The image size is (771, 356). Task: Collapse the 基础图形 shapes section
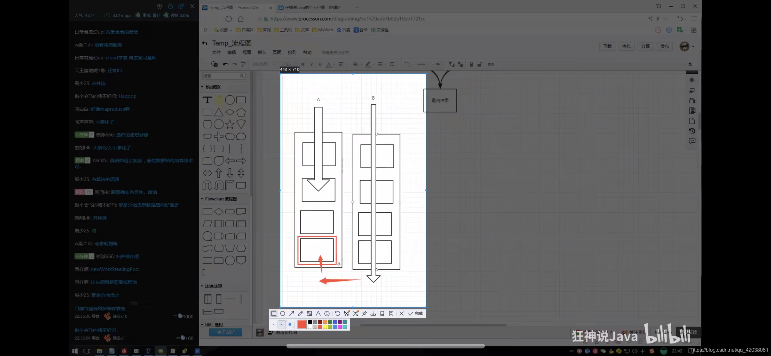(x=212, y=87)
